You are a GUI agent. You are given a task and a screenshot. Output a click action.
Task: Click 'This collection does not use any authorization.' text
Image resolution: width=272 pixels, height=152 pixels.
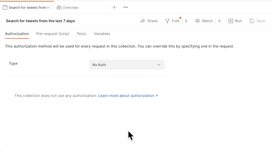(56, 96)
